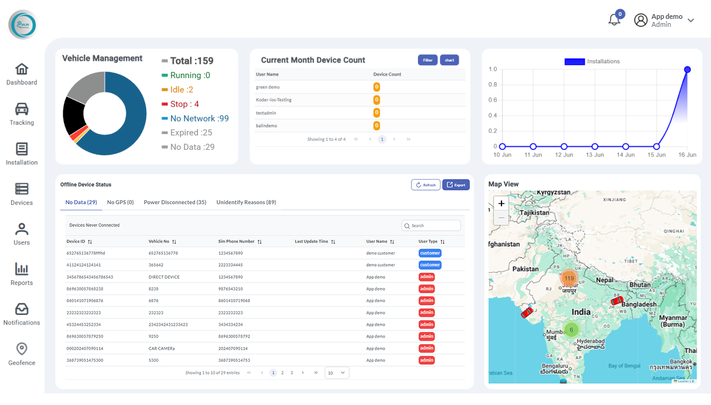Jump to last page of offline devices
The height and width of the screenshot is (405, 711).
point(316,373)
